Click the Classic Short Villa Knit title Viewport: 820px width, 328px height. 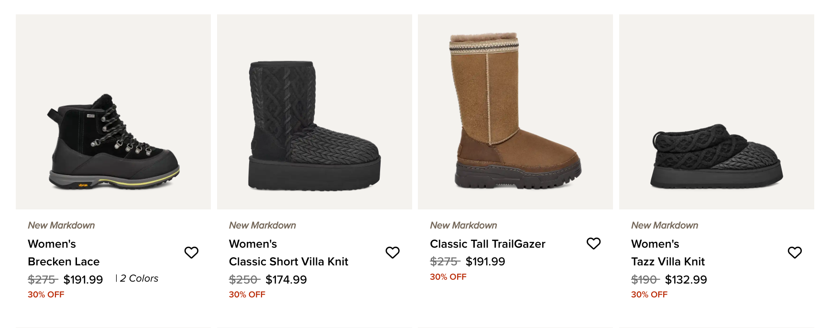point(288,262)
